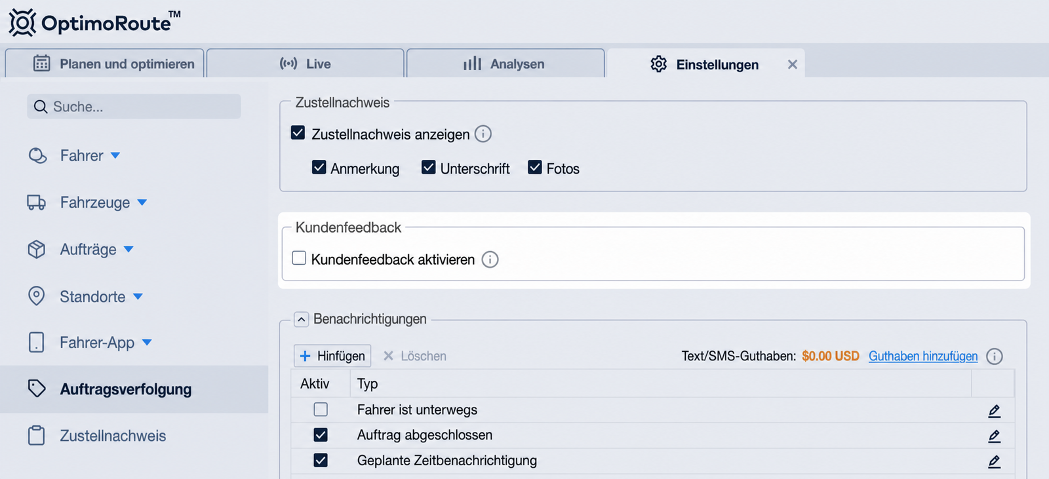Select the Einstellungen tab

click(x=706, y=64)
